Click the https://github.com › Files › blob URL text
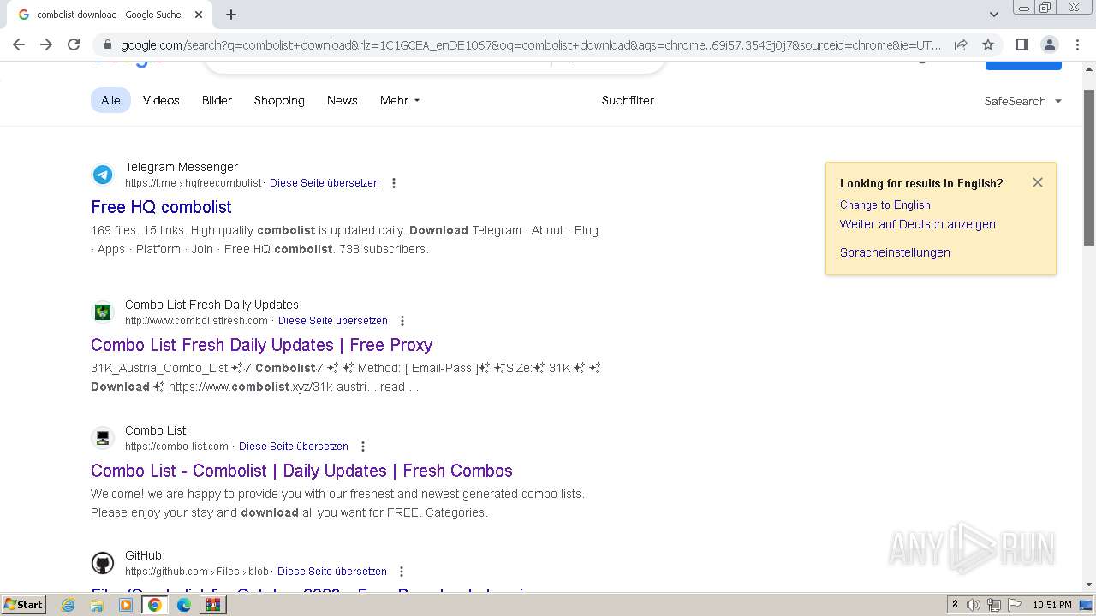Viewport: 1096px width, 616px height. (x=197, y=572)
